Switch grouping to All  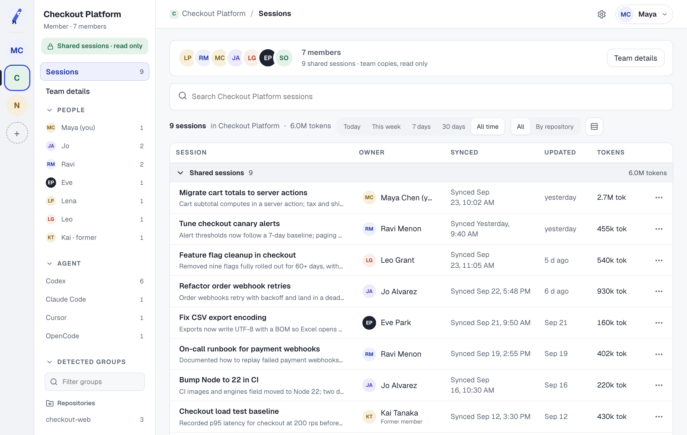tap(520, 126)
